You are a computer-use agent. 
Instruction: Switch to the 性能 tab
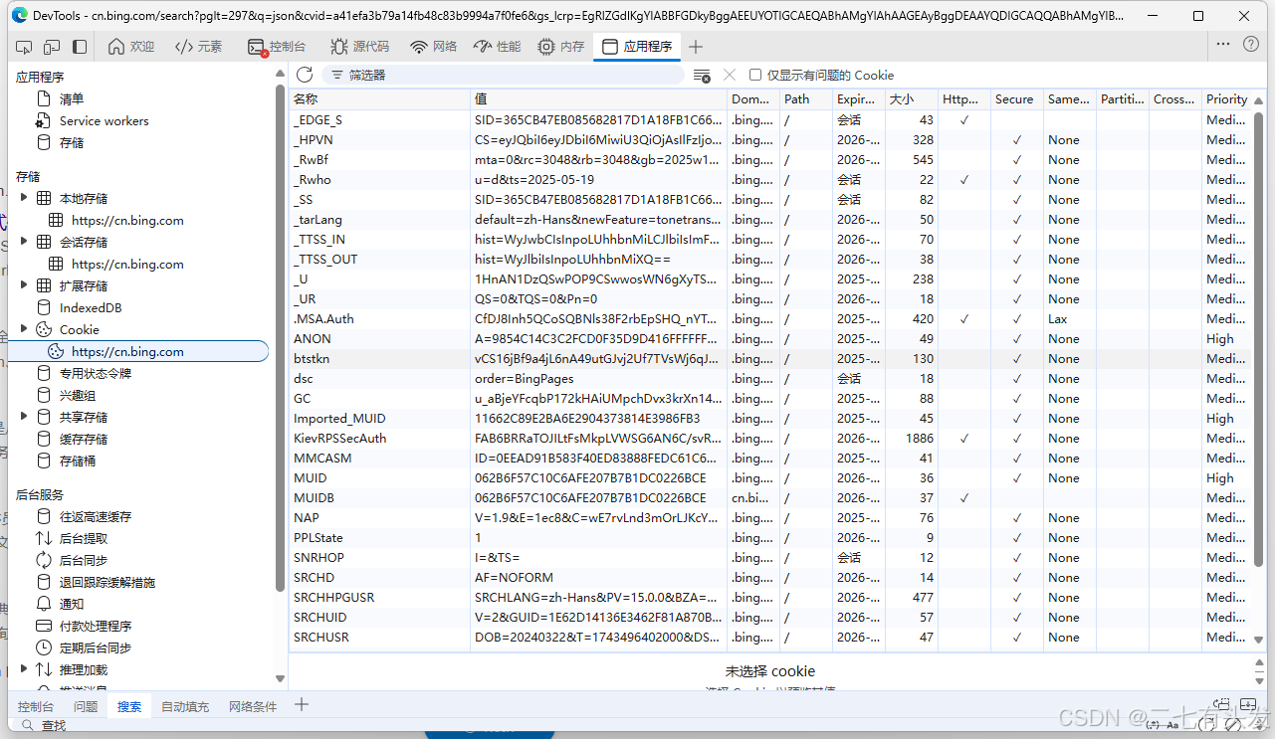tap(498, 47)
